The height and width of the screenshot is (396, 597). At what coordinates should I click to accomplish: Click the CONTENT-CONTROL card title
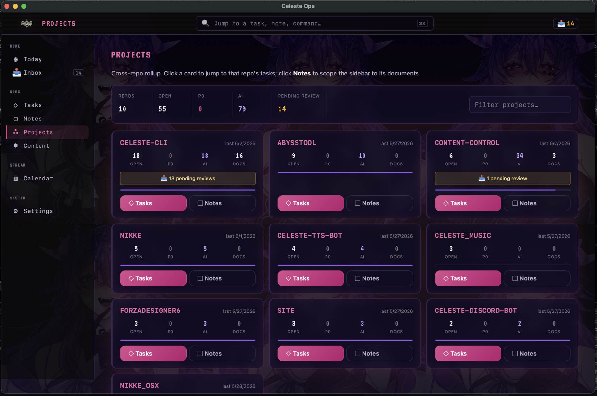467,143
